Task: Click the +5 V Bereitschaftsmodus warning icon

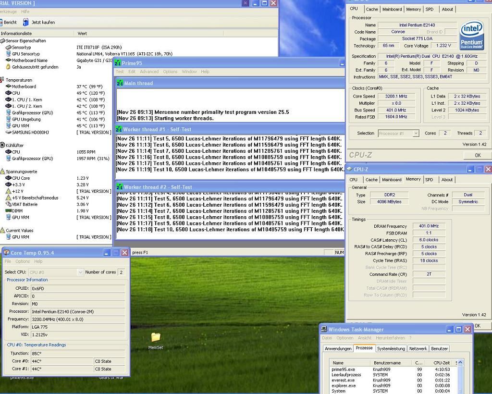Action: pos(8,197)
